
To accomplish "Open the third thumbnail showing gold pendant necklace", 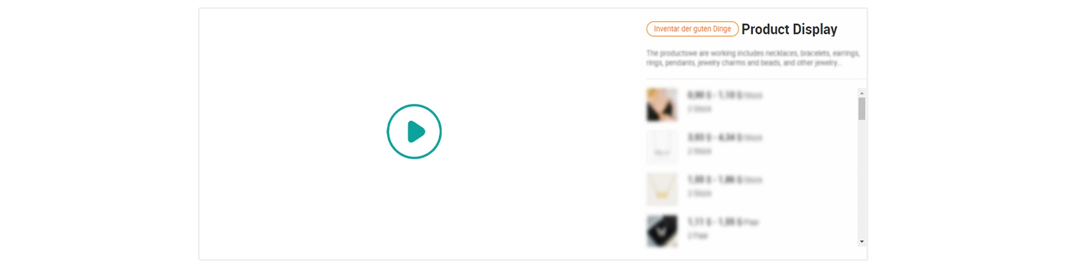I will click(662, 189).
